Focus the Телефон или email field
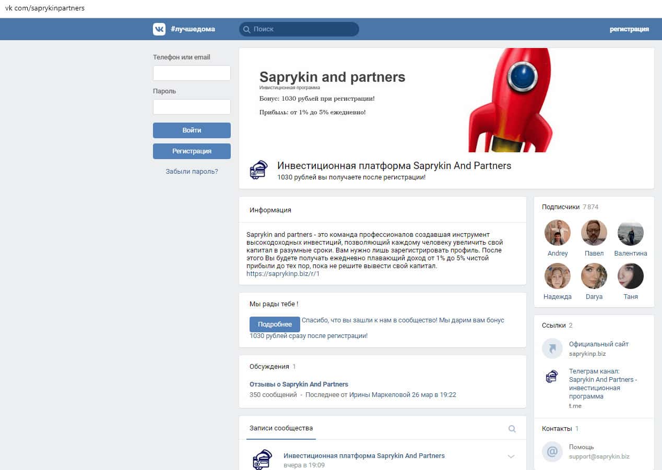The image size is (662, 470). [192, 73]
